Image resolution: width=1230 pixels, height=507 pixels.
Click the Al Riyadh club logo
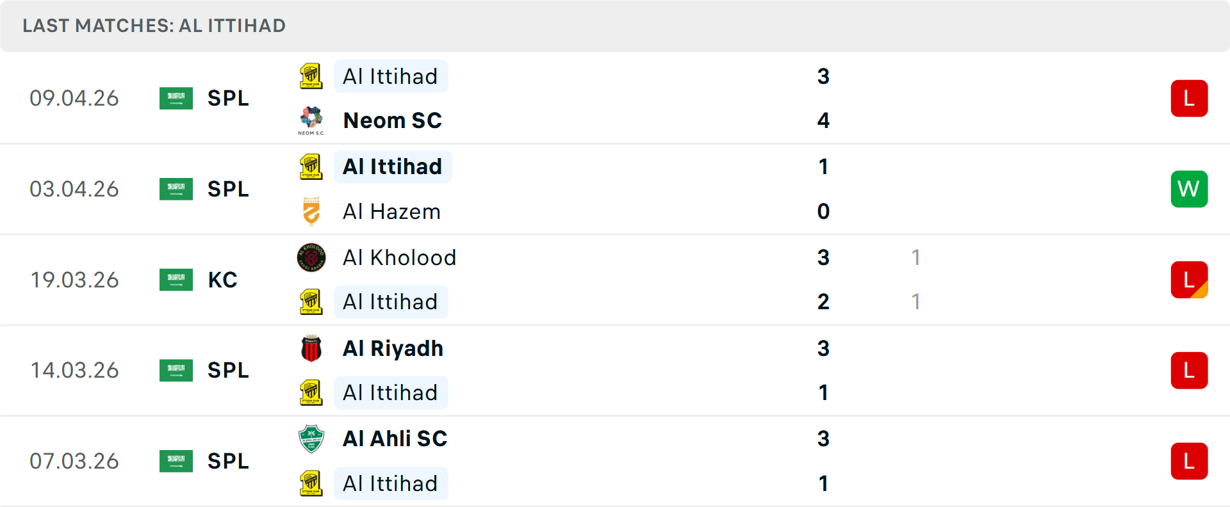click(x=311, y=348)
